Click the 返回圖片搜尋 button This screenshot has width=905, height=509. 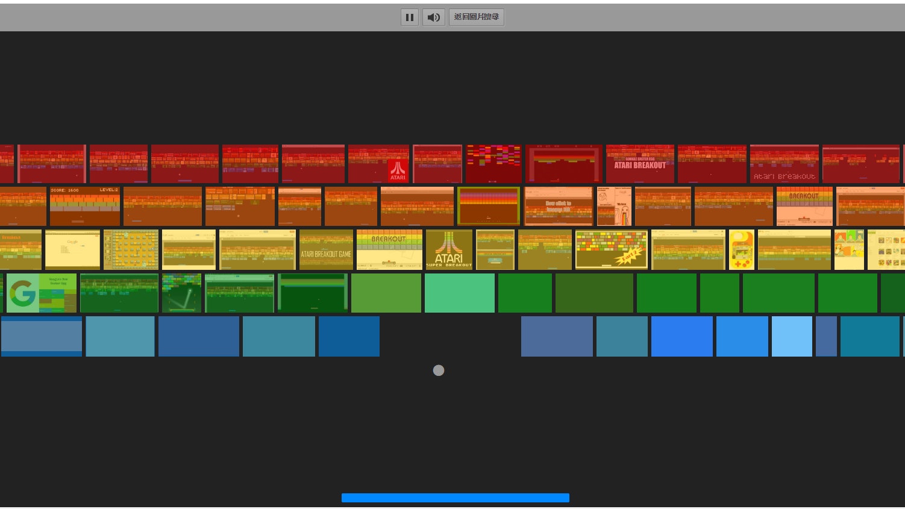point(477,17)
